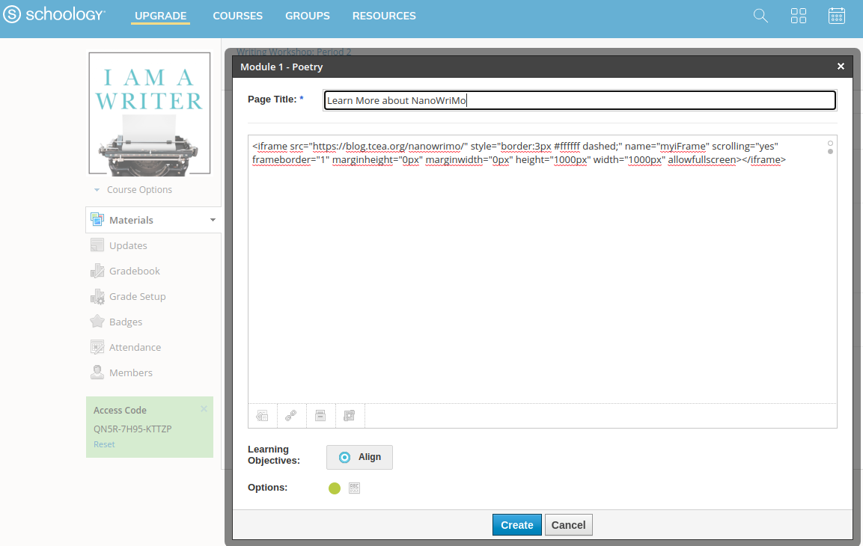Click the Align button for Learning Objectives
Image resolution: width=863 pixels, height=546 pixels.
359,457
